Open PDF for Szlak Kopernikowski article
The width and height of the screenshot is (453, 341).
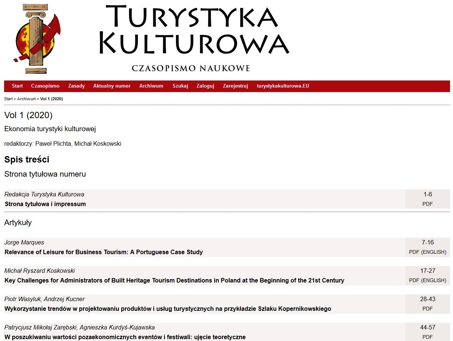tap(427, 309)
